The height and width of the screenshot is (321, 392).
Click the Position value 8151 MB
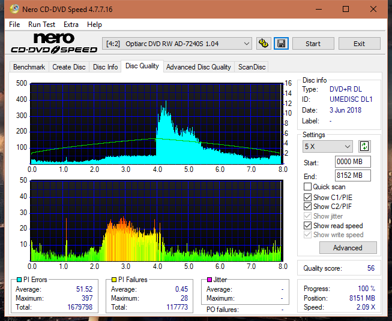pyautogui.click(x=362, y=298)
